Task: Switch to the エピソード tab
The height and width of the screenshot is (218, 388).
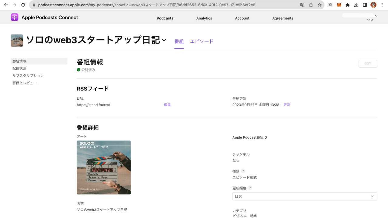Action: [202, 41]
